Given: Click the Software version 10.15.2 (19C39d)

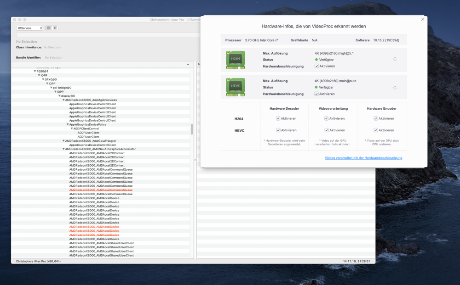Looking at the screenshot, I should click(x=386, y=40).
